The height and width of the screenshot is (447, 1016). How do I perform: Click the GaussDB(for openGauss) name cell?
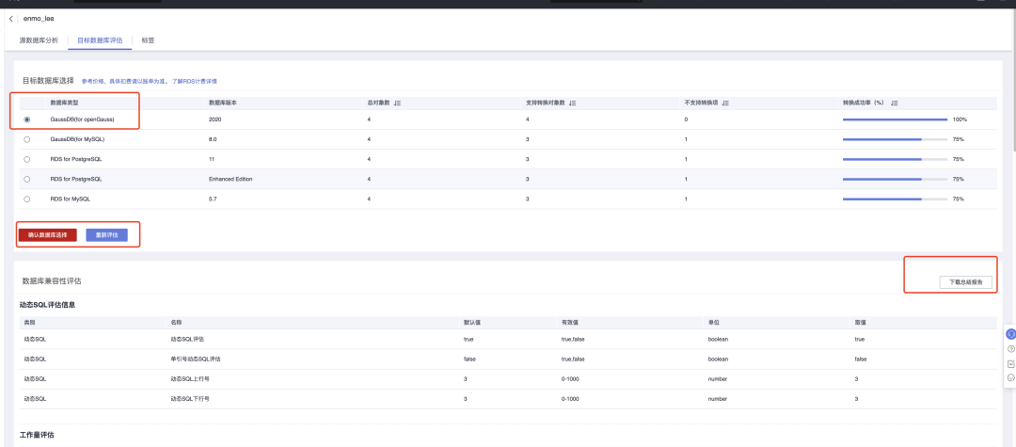click(82, 120)
